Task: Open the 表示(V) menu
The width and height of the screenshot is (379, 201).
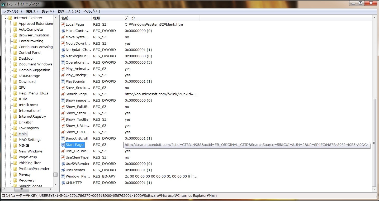Action: 48,11
